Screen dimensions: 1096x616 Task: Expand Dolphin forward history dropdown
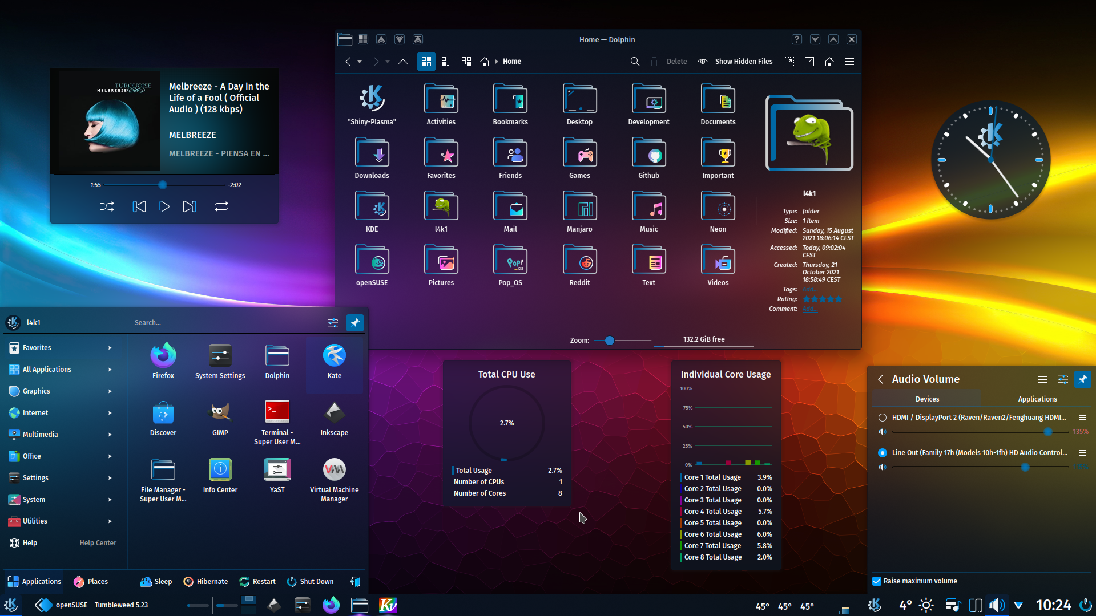388,62
